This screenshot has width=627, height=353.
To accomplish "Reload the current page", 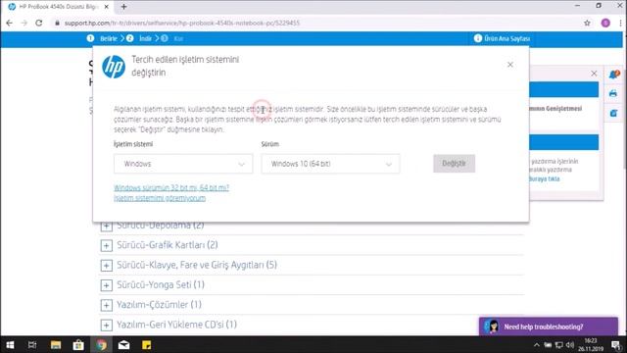I will point(39,24).
